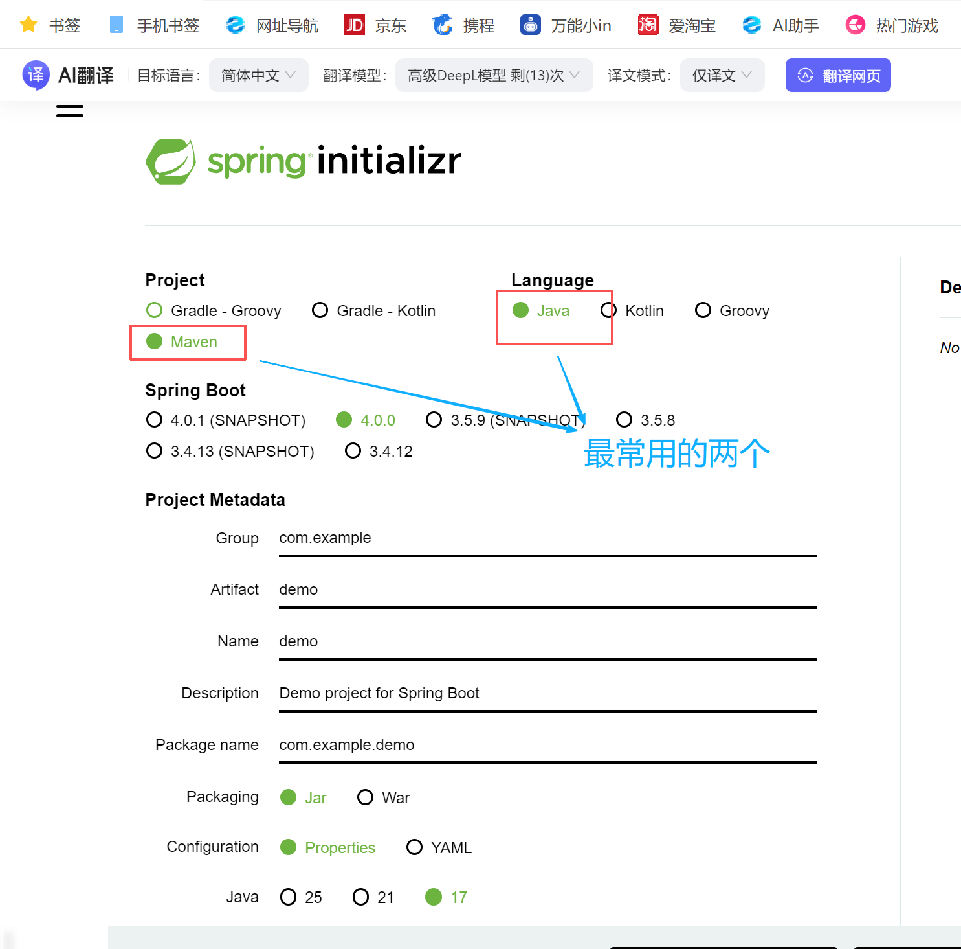Click the Artifact input field
961x949 pixels.
(x=548, y=591)
